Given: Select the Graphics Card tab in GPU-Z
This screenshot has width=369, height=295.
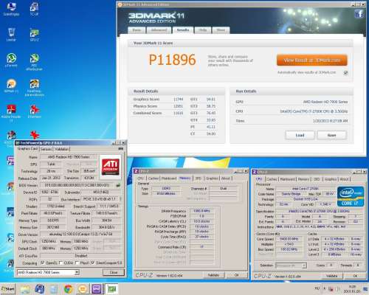Looking at the screenshot, I should pyautogui.click(x=27, y=149).
